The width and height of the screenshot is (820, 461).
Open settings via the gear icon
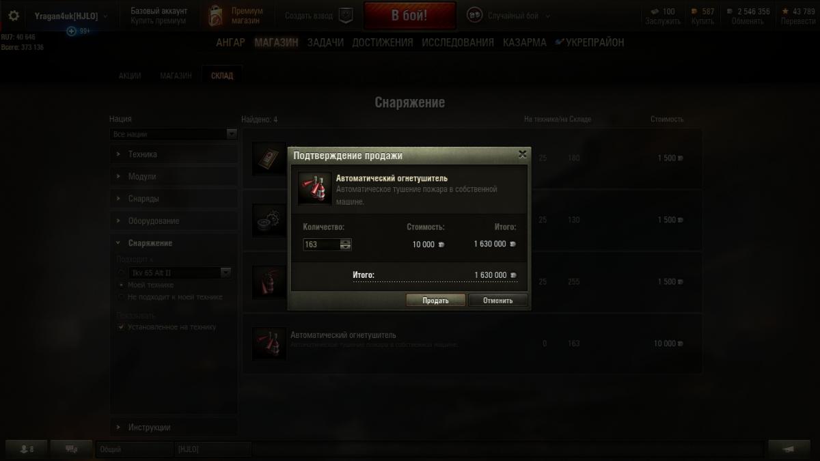14,16
